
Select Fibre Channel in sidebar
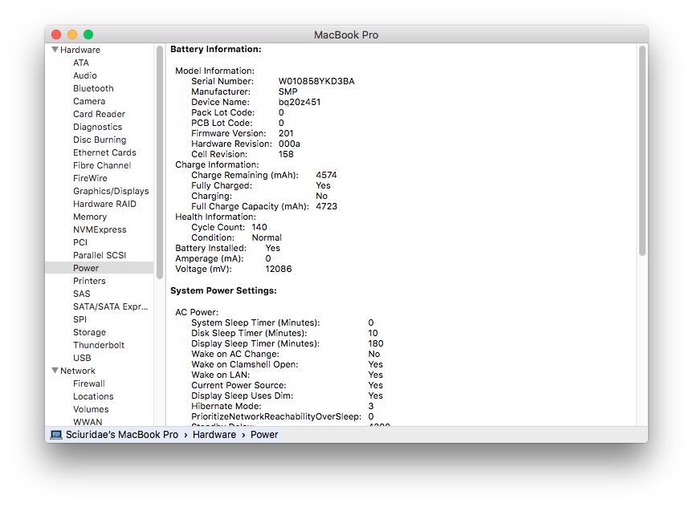[x=102, y=165]
